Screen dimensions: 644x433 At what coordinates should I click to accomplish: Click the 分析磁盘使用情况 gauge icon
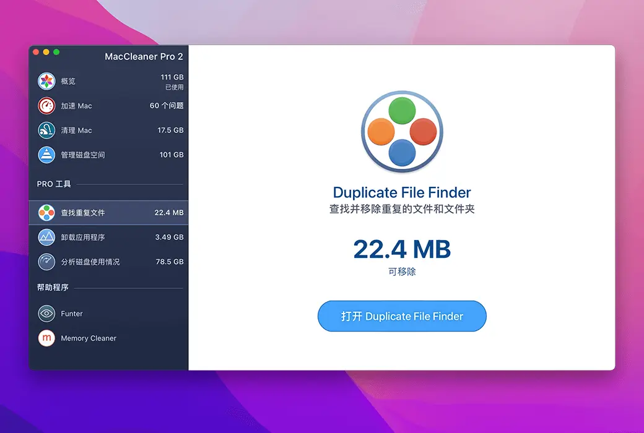[x=46, y=262]
